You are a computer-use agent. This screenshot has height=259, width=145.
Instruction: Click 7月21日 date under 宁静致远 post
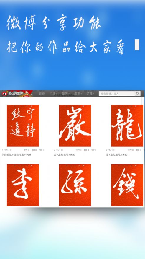[6, 150]
